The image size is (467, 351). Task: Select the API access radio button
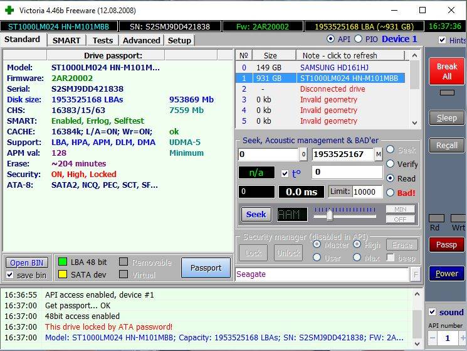(x=330, y=39)
